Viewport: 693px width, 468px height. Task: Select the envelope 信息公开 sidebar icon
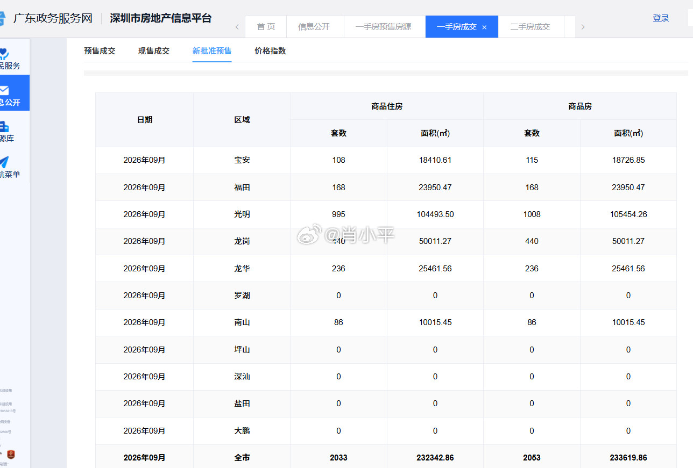pos(3,90)
